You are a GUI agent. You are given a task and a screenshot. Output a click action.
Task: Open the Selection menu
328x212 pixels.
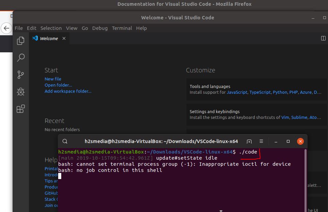point(51,28)
